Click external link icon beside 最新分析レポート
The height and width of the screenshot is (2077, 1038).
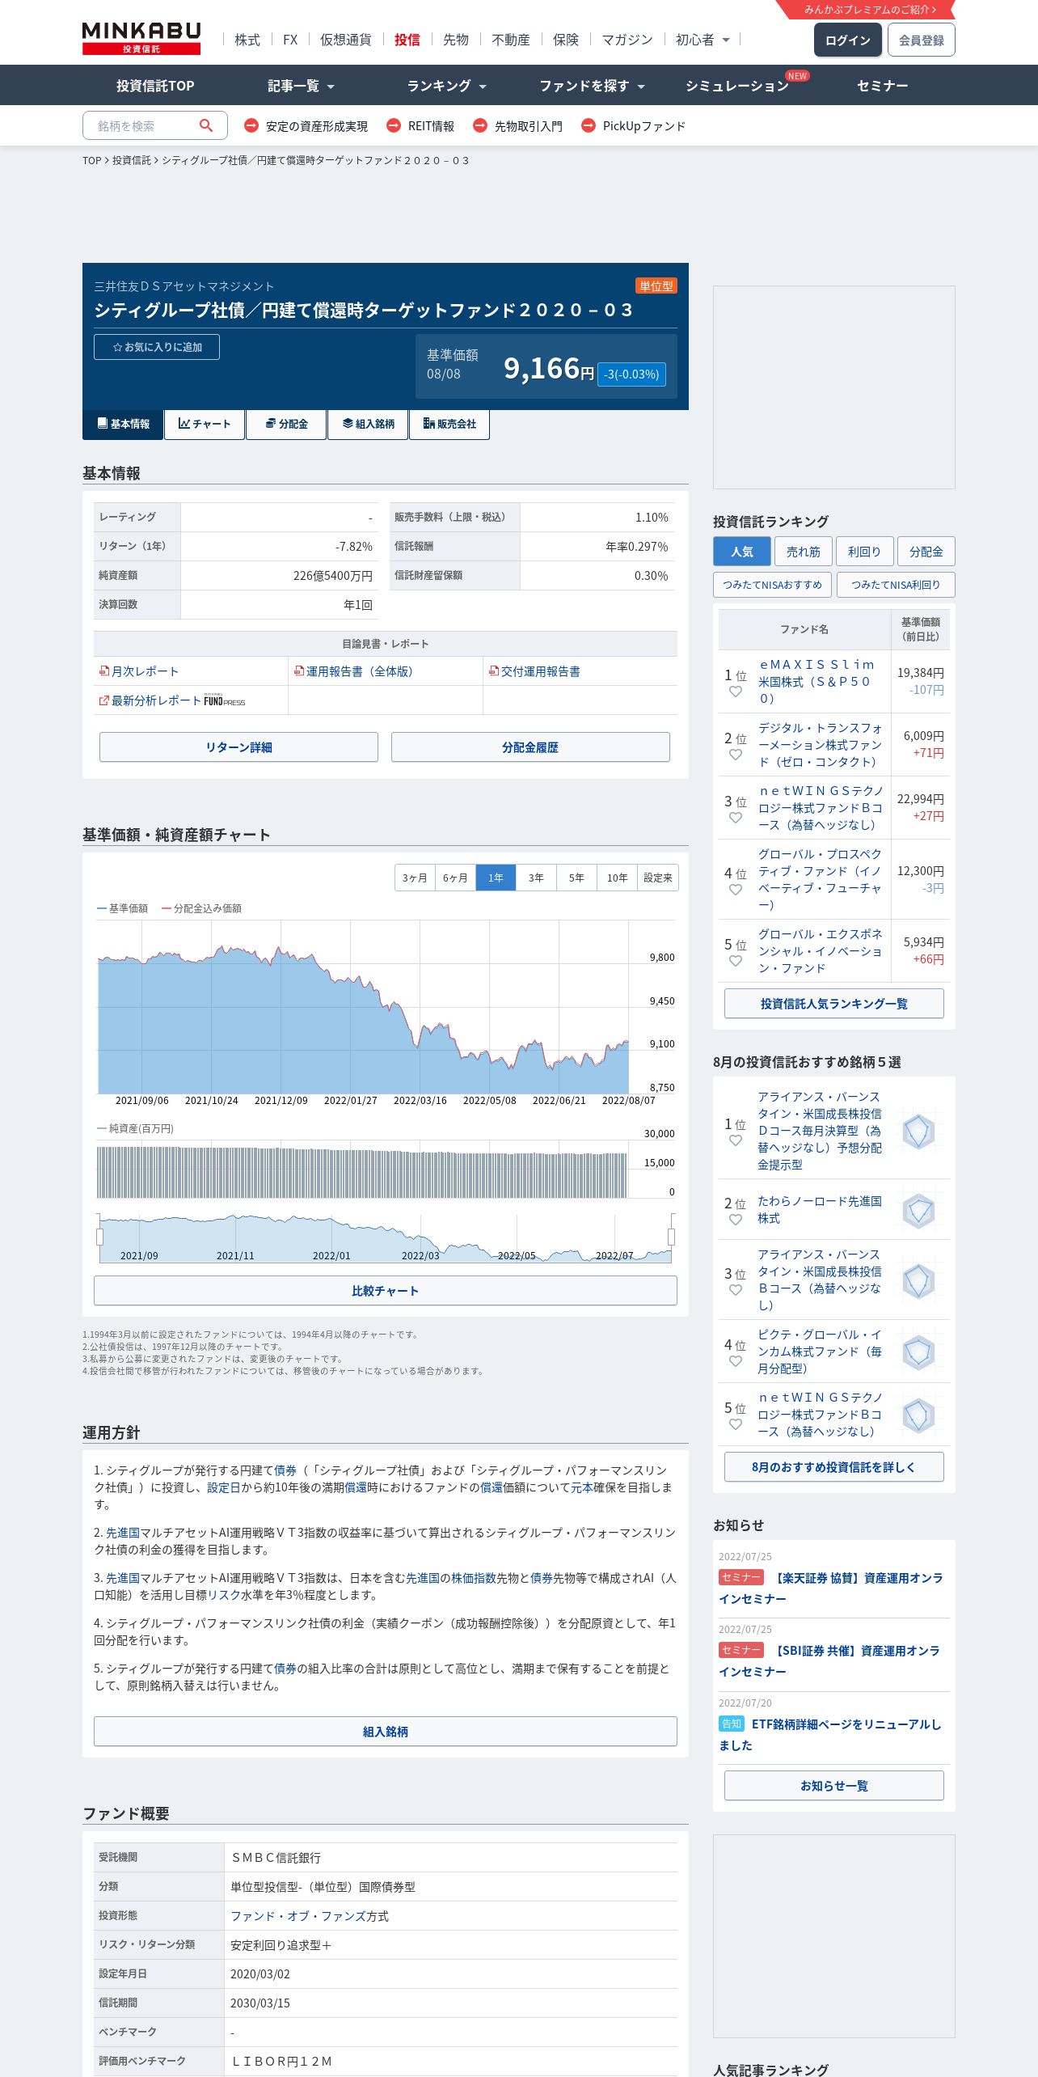pyautogui.click(x=104, y=700)
